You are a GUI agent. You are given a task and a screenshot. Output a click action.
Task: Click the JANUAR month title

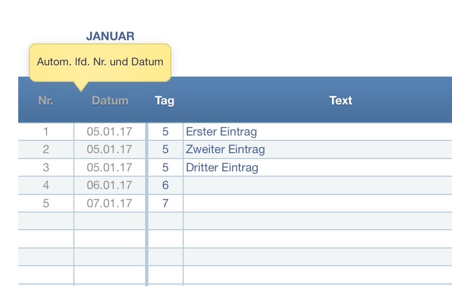[110, 36]
